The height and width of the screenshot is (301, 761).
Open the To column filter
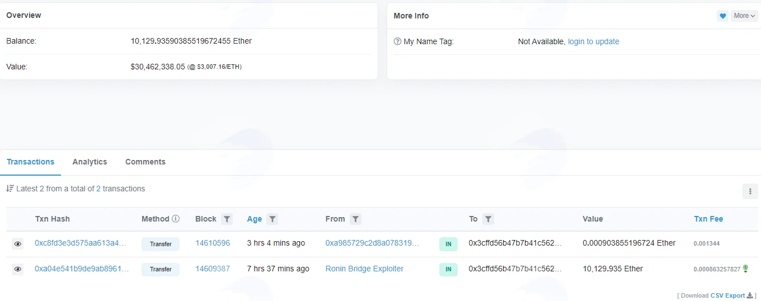click(x=488, y=219)
